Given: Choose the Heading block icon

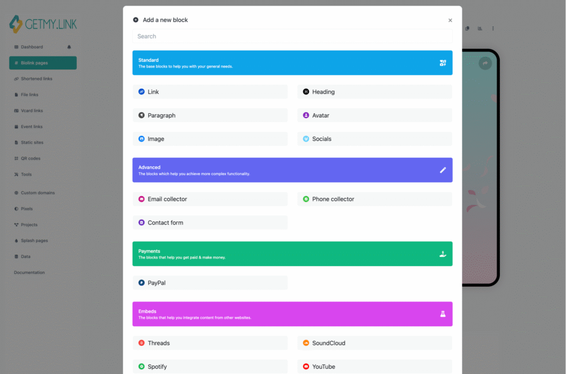Looking at the screenshot, I should 306,92.
